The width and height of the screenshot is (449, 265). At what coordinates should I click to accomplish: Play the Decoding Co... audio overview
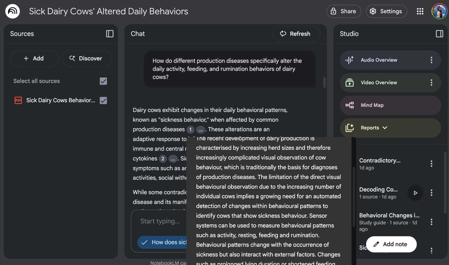(415, 193)
